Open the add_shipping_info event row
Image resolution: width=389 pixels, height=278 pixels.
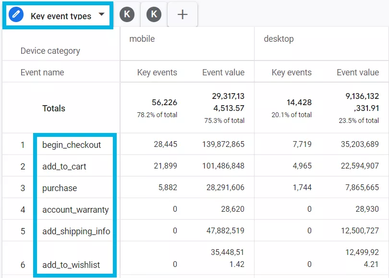click(x=76, y=231)
